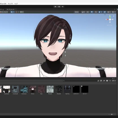Expand the draw mode dropdown arrow
The height and width of the screenshot is (118, 118).
(84, 12)
